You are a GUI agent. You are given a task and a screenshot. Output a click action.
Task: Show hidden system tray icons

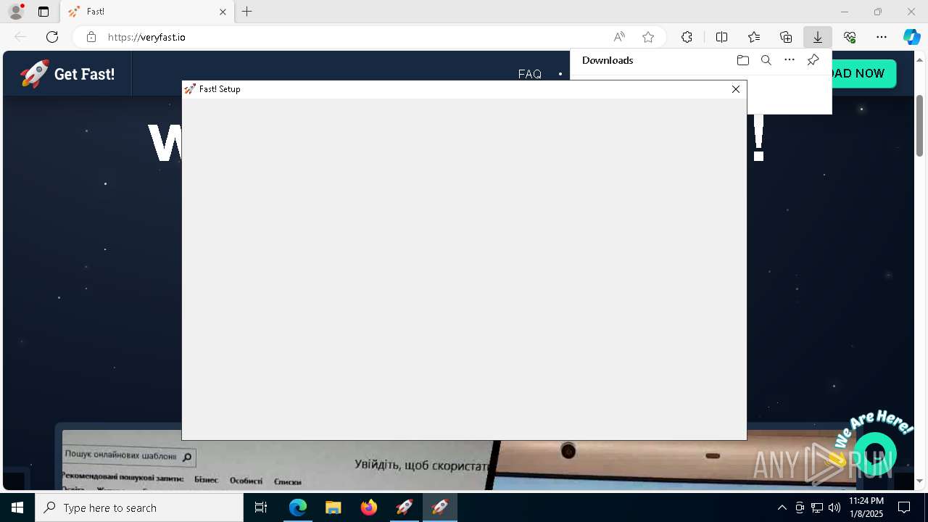782,507
